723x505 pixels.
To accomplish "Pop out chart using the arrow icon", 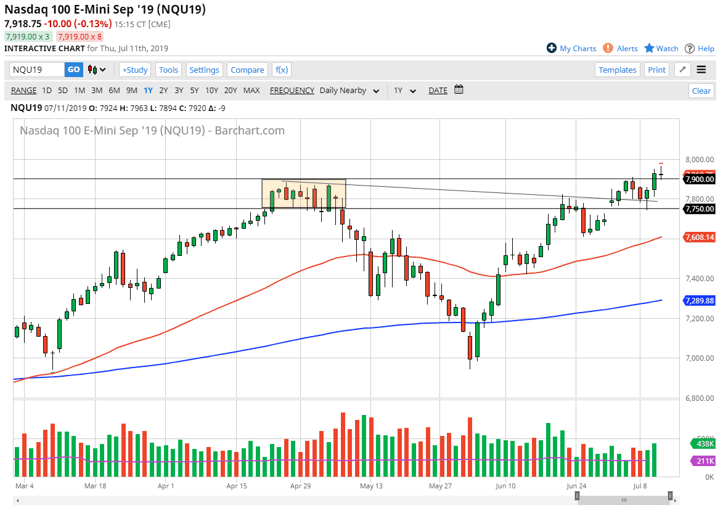I will [x=682, y=70].
